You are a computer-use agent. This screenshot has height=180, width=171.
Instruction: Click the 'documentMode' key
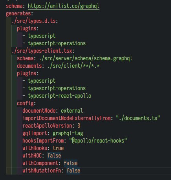39,111
